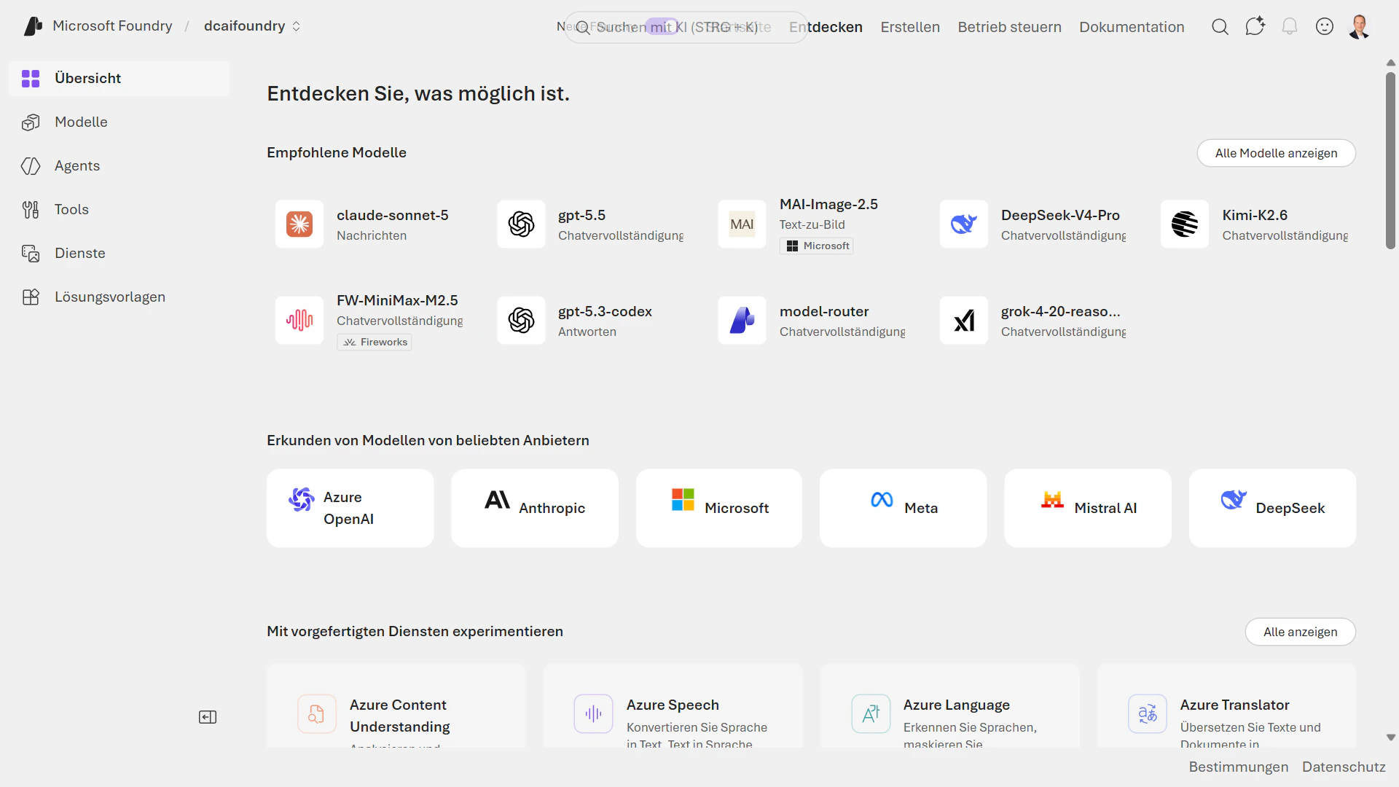Screen dimensions: 1399x787
Task: Open the Agents icon in sidebar
Action: click(31, 166)
